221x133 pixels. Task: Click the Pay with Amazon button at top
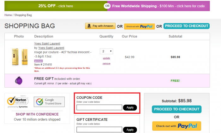[x=100, y=26]
